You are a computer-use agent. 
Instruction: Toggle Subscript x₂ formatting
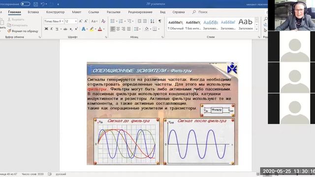point(71,29)
